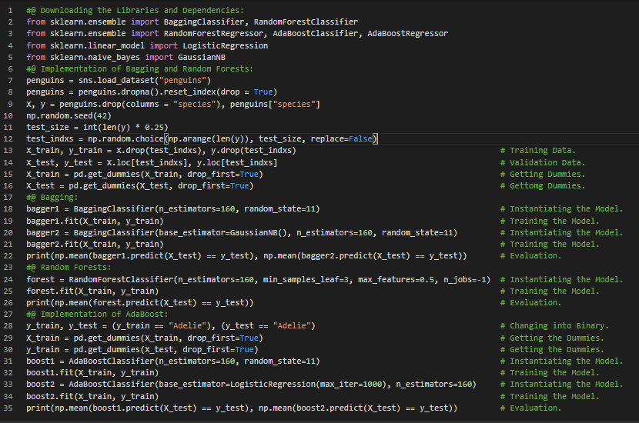
Task: Click the "#@ Bagging:" section header comment
Action: pos(52,198)
